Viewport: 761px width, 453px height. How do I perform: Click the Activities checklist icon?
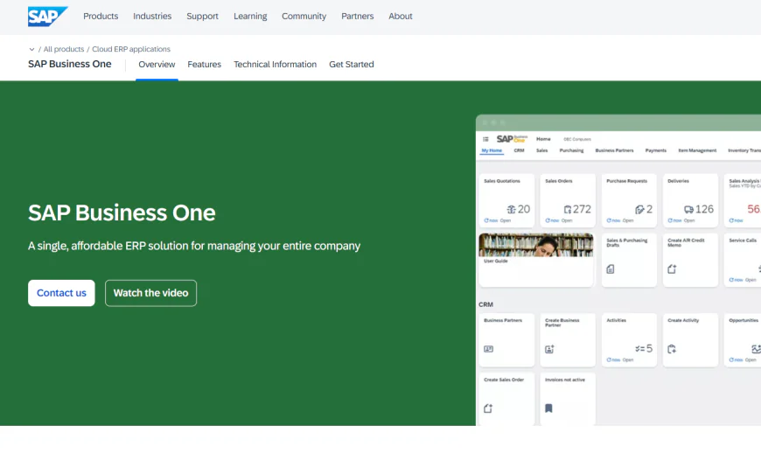click(x=639, y=349)
